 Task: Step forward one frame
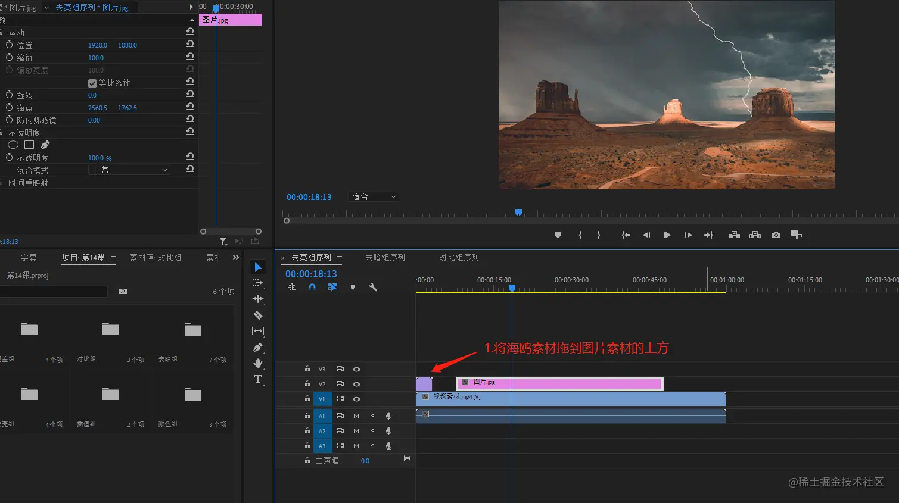pyautogui.click(x=688, y=235)
